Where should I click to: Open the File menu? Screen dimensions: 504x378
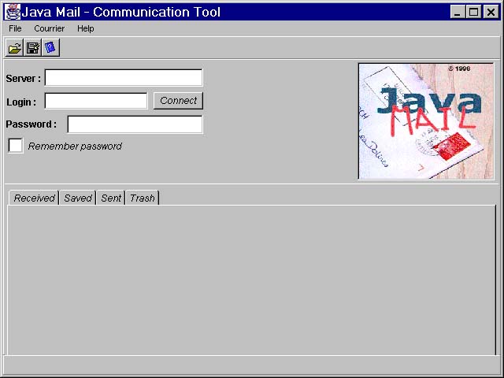tap(15, 28)
